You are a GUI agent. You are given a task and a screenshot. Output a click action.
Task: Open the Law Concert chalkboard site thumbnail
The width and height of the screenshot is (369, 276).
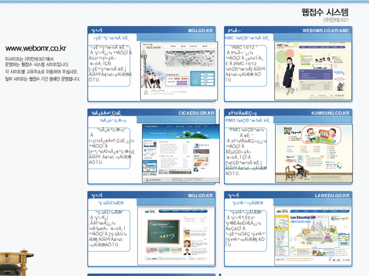(x=176, y=236)
